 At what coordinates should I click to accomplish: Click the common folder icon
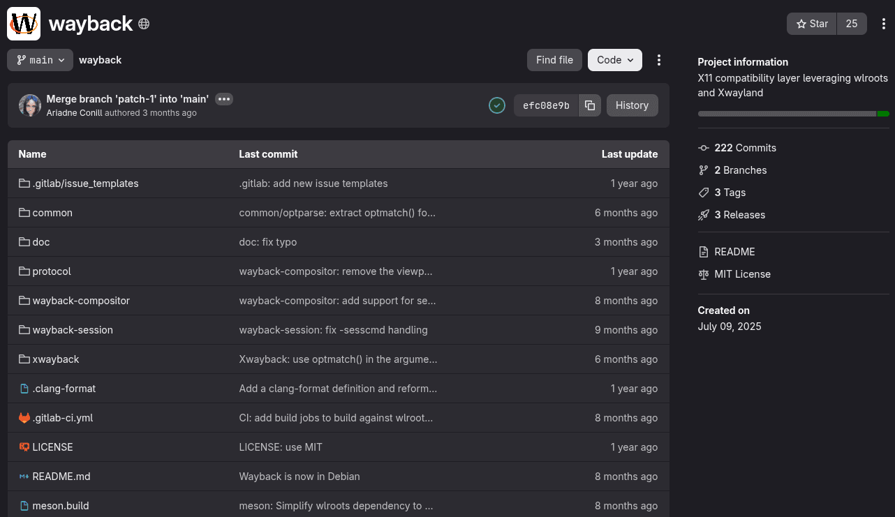pos(24,213)
